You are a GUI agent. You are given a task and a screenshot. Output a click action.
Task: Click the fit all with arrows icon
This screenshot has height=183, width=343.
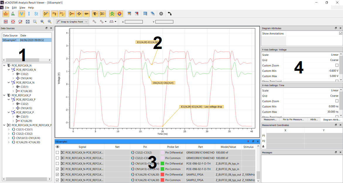[x=13, y=22]
